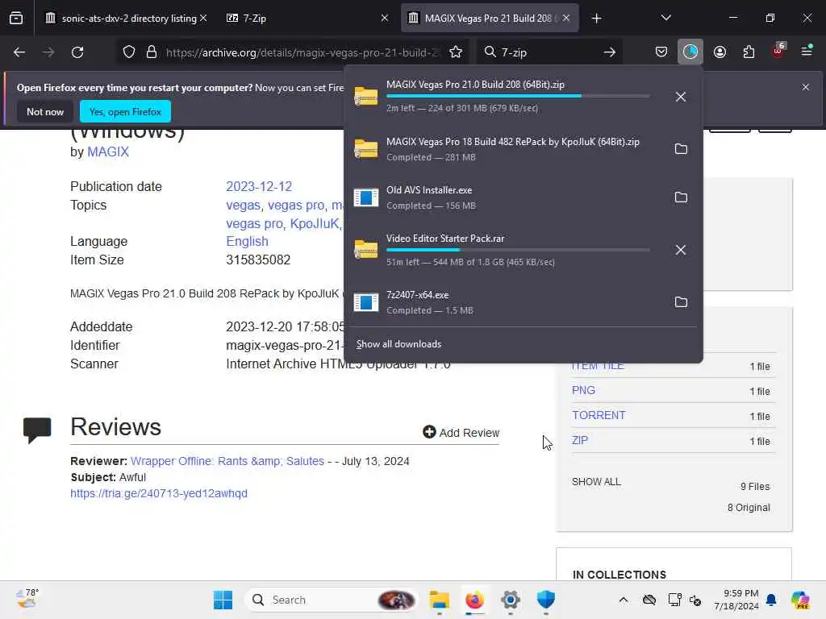Close the sonic-ats-dxv-2 directory listing tab
The width and height of the screenshot is (826, 619).
point(203,18)
